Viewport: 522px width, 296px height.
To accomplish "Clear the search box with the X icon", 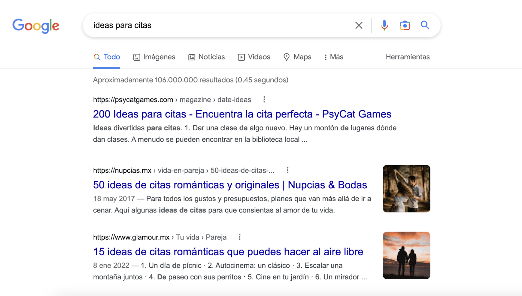I will (359, 25).
